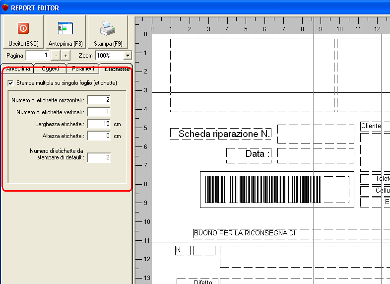This screenshot has height=284, width=390.
Task: Select the 'Cliente' label object
Action: 371,126
